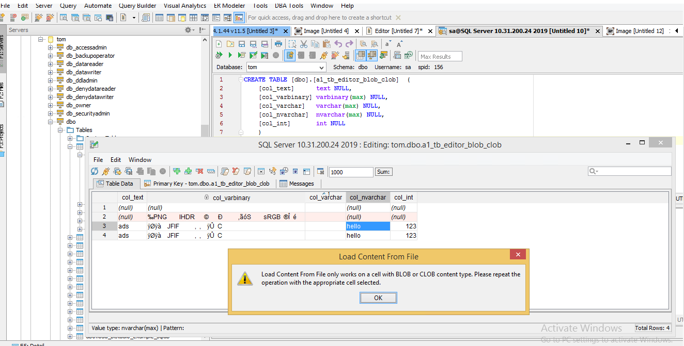Click the redo arrow icon
The image size is (684, 346).
coord(349,44)
